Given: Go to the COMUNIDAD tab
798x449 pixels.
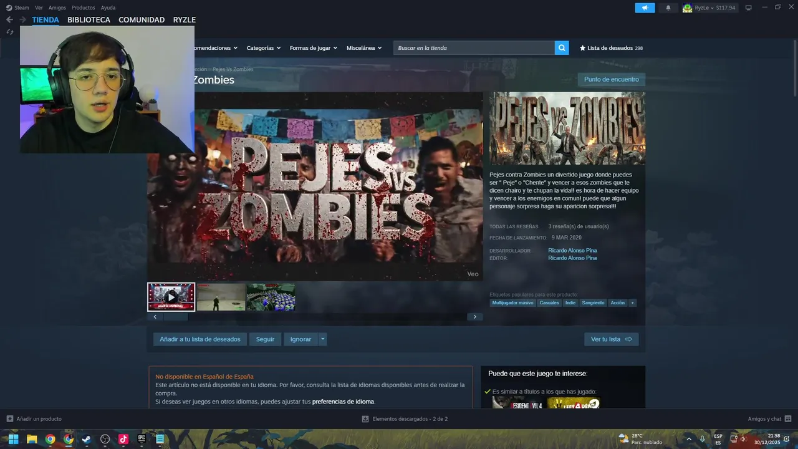Looking at the screenshot, I should (x=142, y=20).
